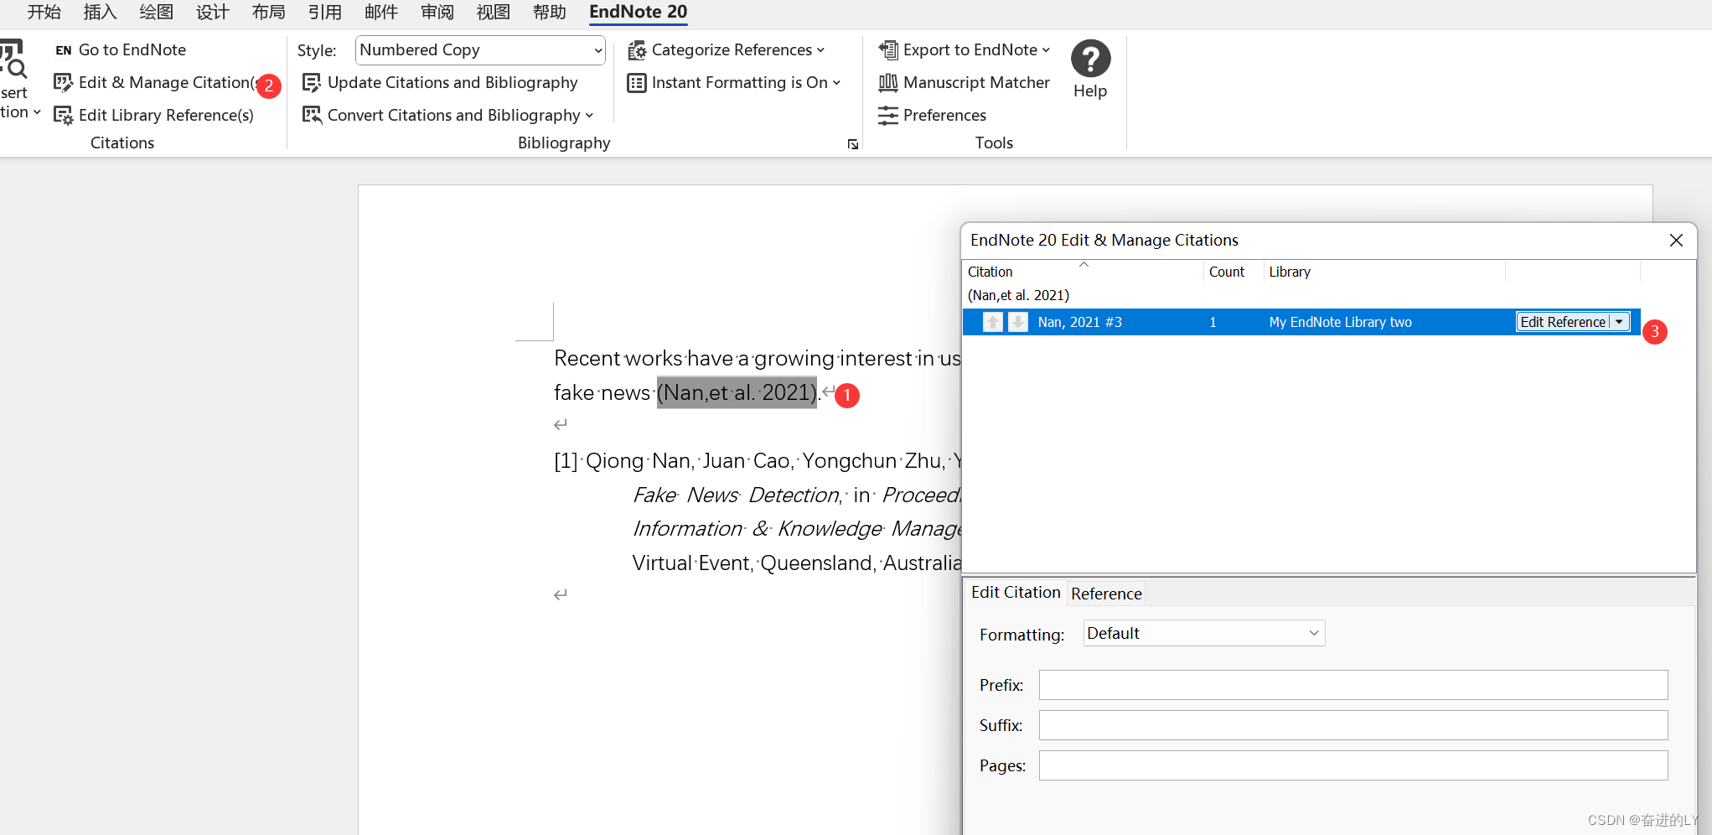Open the 邮件 ribbon tab
Screen dimensions: 1712x835
380,12
